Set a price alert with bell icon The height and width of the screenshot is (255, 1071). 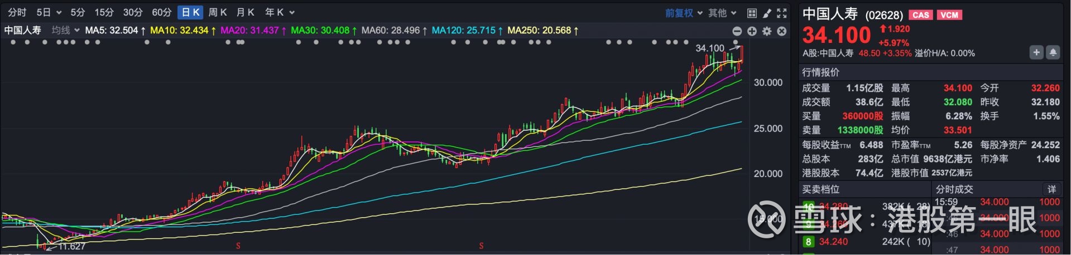click(x=1053, y=52)
